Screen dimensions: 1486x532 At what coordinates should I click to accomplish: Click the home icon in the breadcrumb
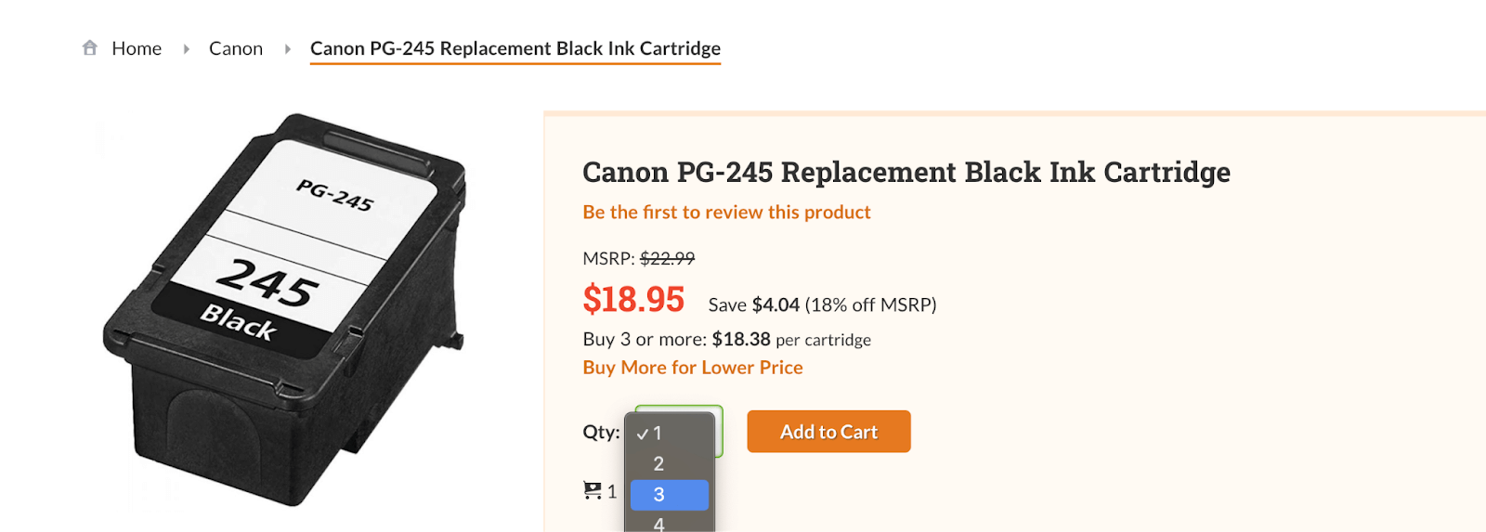[x=89, y=47]
